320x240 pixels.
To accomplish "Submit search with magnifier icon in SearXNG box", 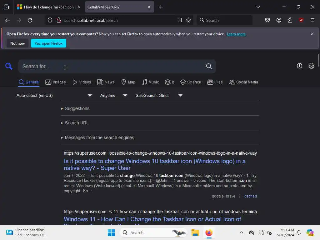I will (209, 66).
